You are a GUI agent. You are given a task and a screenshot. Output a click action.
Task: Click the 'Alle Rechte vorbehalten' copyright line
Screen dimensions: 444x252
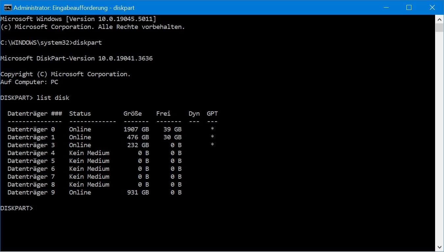click(93, 27)
